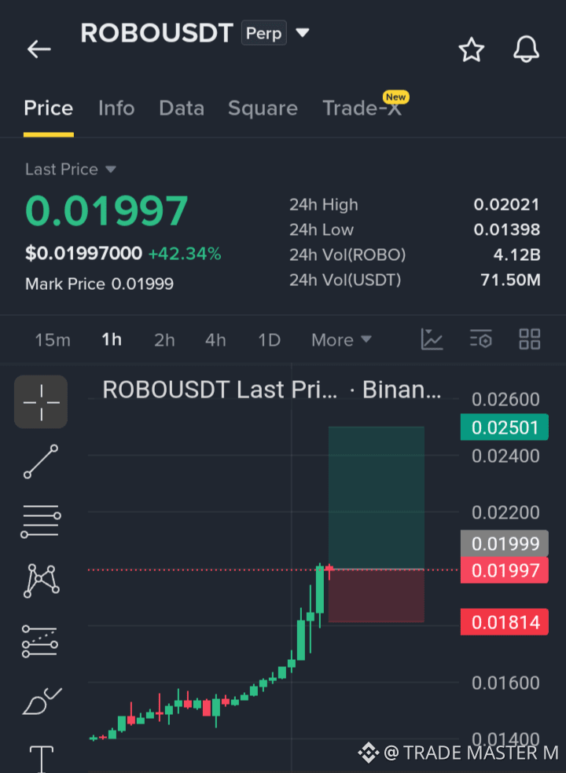
Task: Click the Mark Price 0.01999 text
Action: 99,284
